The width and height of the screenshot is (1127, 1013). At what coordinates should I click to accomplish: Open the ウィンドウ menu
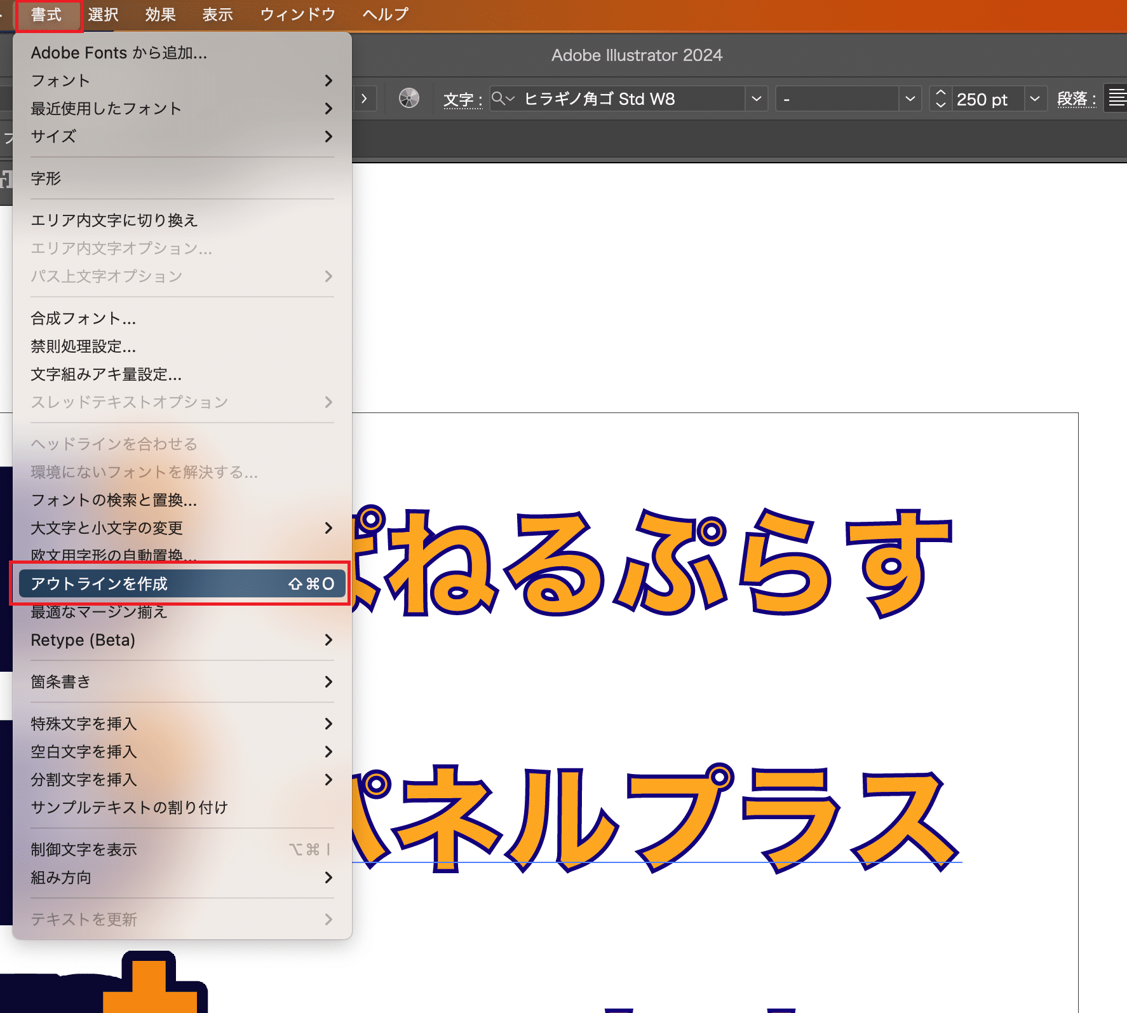point(297,15)
